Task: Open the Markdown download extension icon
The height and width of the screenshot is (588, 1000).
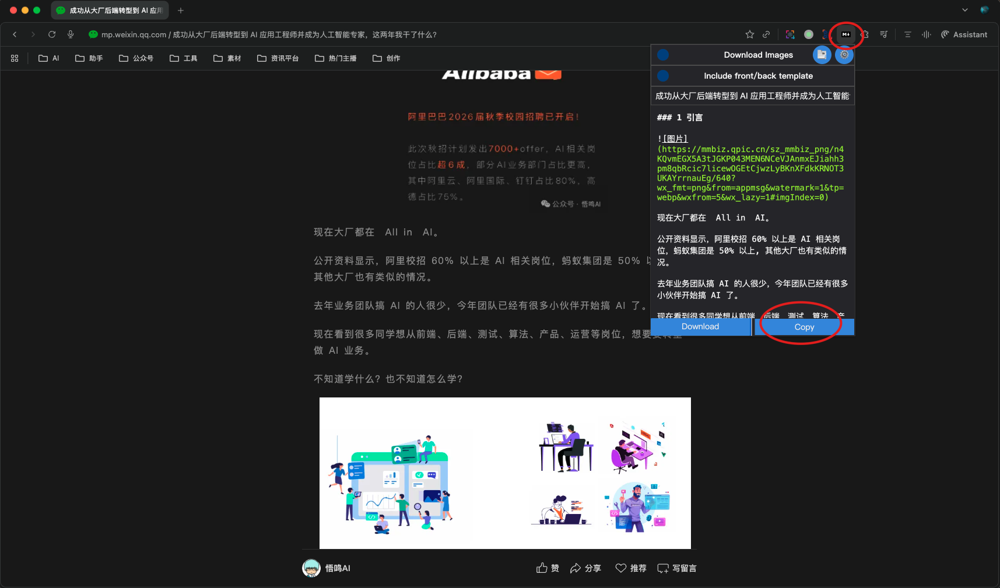Action: pos(846,34)
